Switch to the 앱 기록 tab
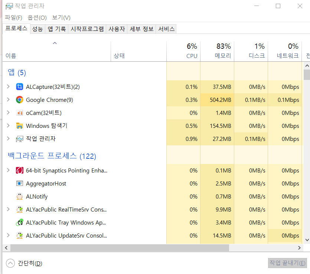310x274 pixels. point(57,29)
